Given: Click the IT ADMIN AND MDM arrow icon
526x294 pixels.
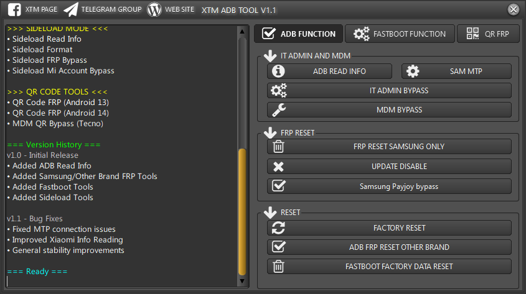Looking at the screenshot, I should click(270, 56).
